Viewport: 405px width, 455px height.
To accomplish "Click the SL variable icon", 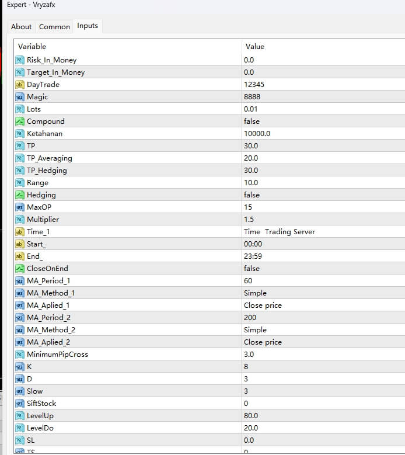I will pos(19,440).
